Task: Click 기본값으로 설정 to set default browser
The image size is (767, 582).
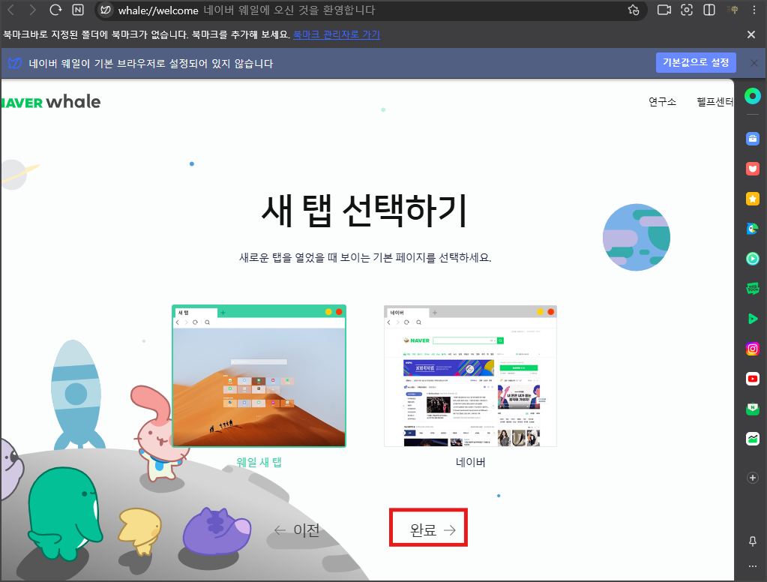Action: (696, 62)
